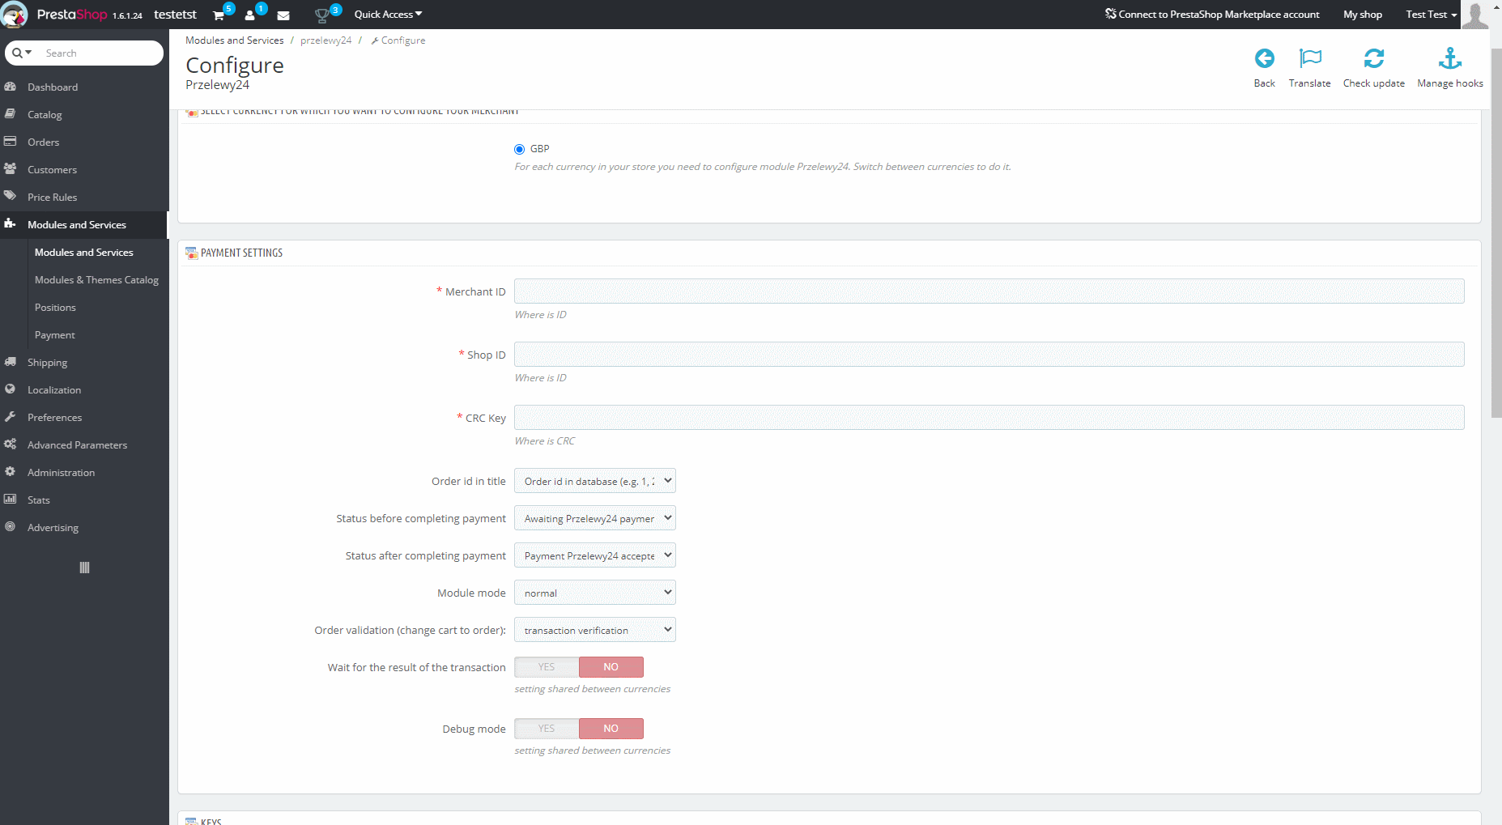Open the cart notifications icon

point(217,14)
